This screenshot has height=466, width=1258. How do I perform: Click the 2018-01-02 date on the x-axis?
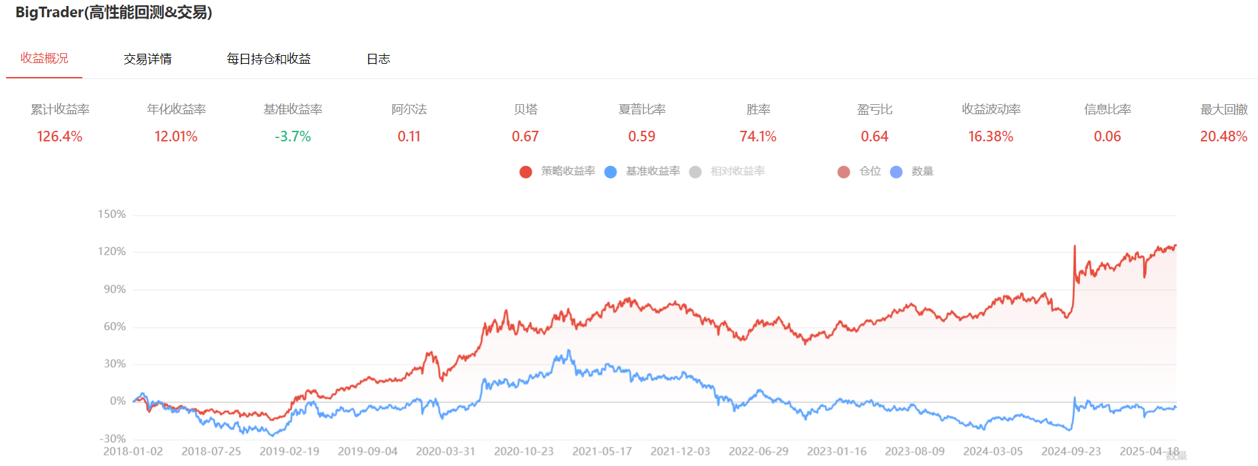[133, 451]
